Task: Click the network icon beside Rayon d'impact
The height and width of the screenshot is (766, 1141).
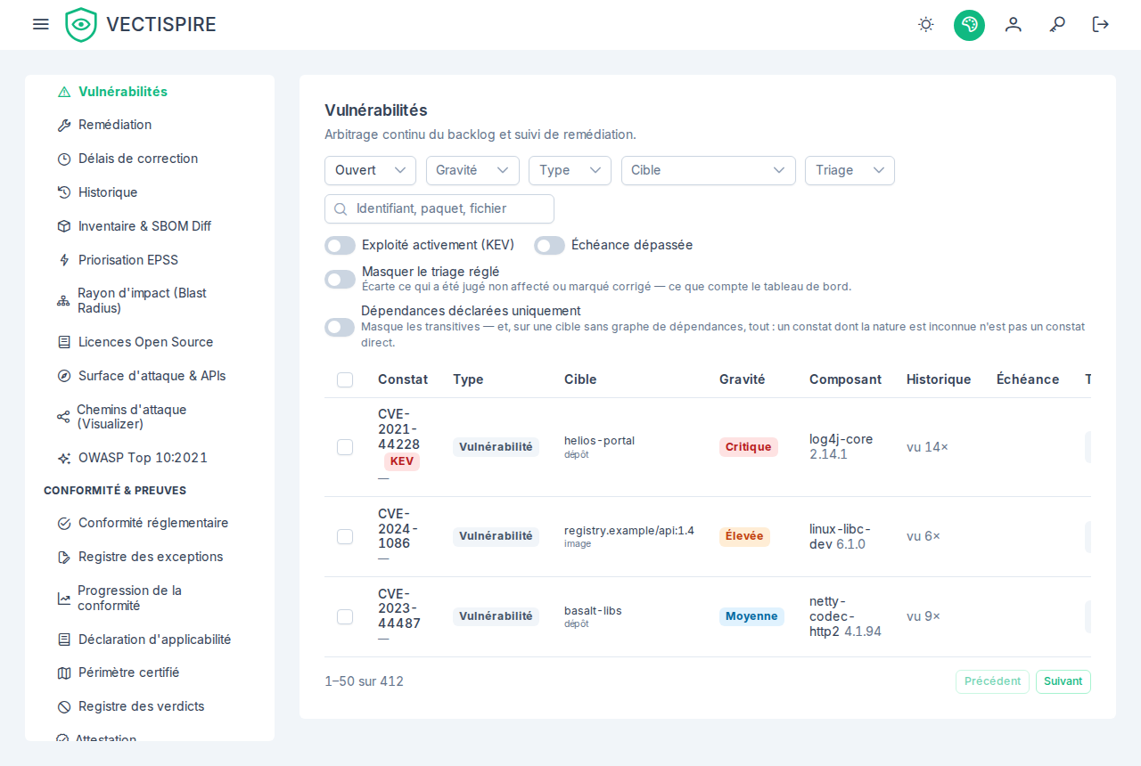Action: click(x=63, y=301)
